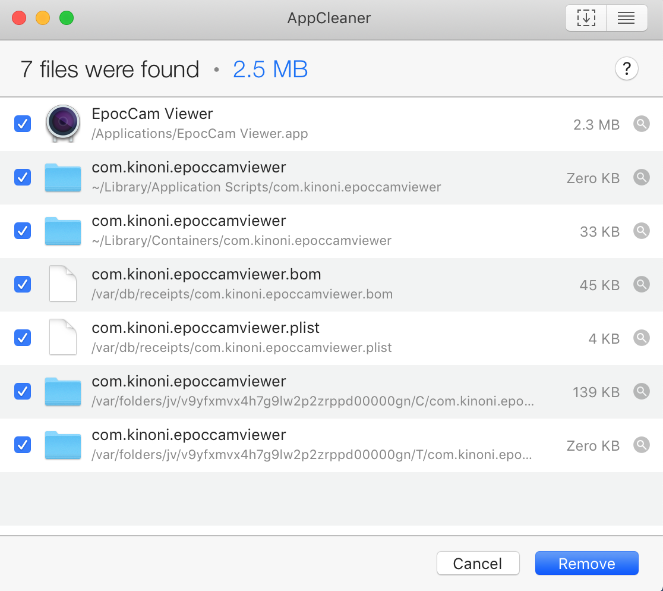Click magnifier icon for the .bom file row
This screenshot has width=663, height=591.
[641, 284]
